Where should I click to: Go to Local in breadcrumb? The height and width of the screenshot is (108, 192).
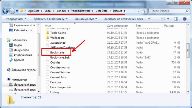(48, 11)
